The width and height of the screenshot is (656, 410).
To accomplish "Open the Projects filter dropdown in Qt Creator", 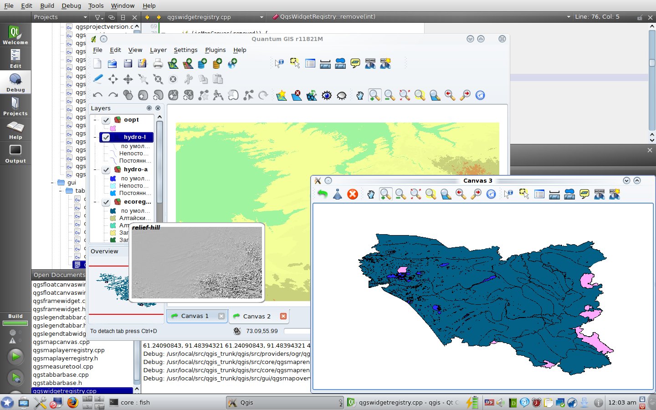I will (x=85, y=16).
